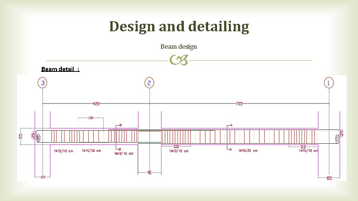Click "1ø10/25 cm" label in the 705 span
The height and width of the screenshot is (201, 358).
(248, 151)
